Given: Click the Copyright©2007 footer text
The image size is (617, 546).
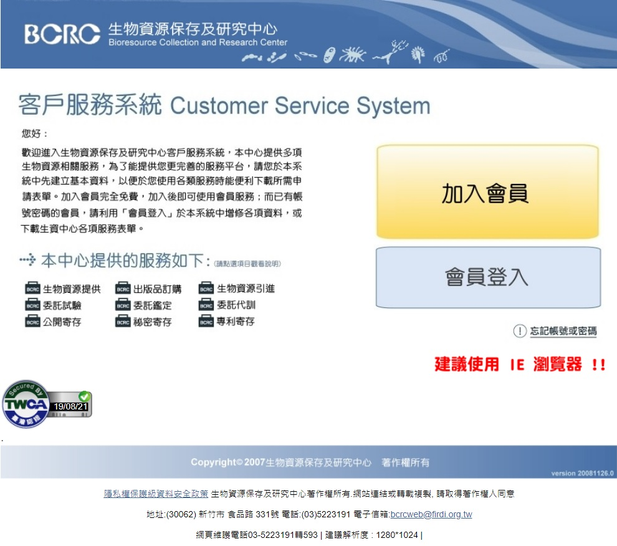Looking at the screenshot, I should 310,462.
